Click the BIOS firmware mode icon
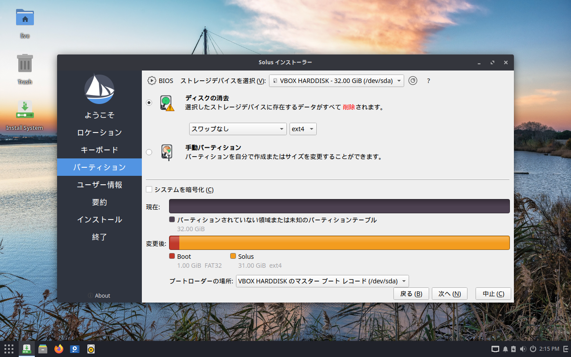The image size is (571, 357). pos(152,81)
